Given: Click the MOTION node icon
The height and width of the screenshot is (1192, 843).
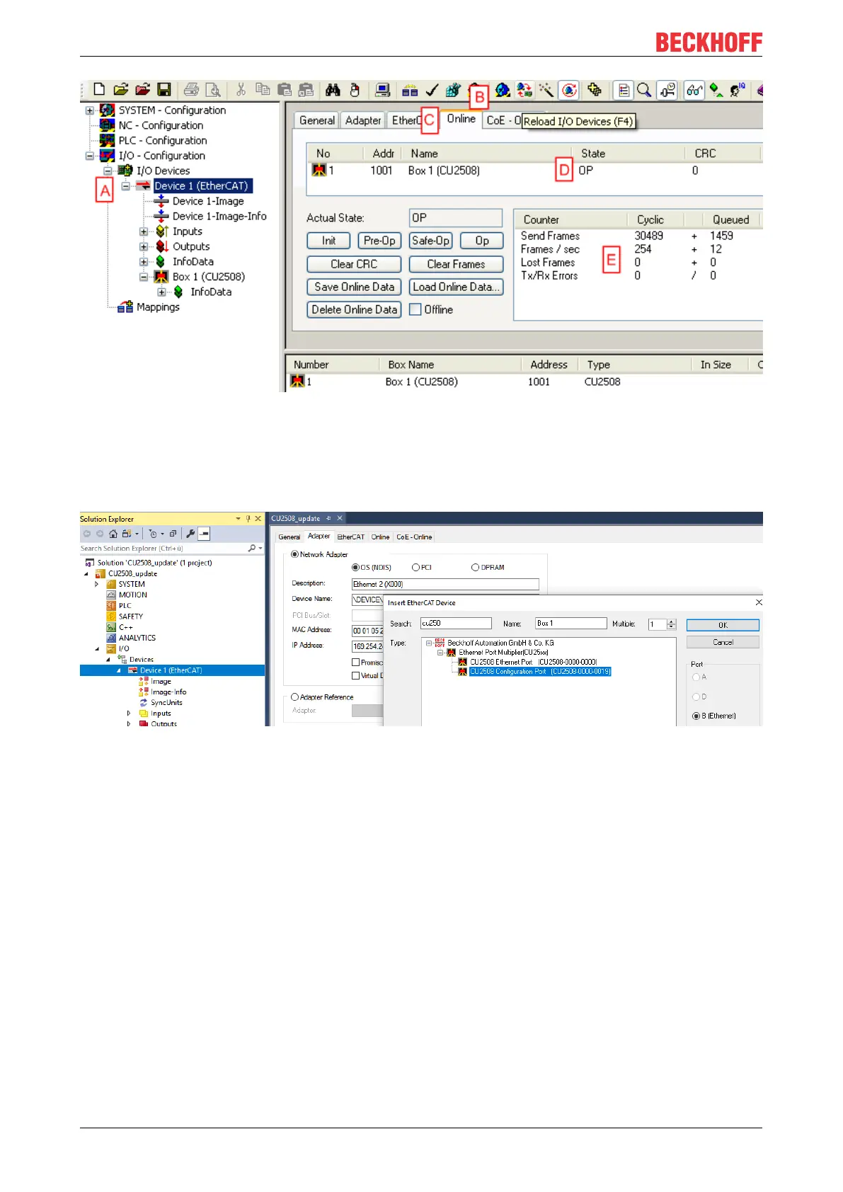Looking at the screenshot, I should tap(111, 595).
